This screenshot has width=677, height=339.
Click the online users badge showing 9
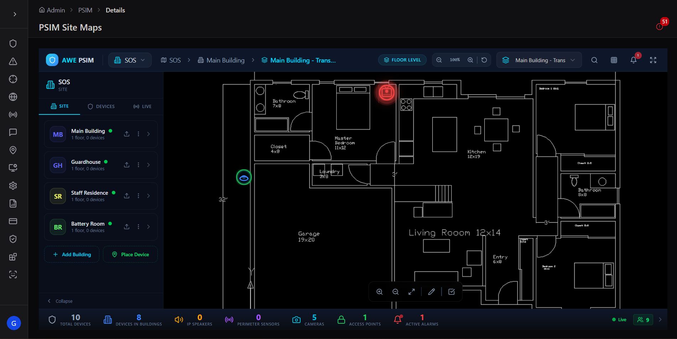(643, 320)
